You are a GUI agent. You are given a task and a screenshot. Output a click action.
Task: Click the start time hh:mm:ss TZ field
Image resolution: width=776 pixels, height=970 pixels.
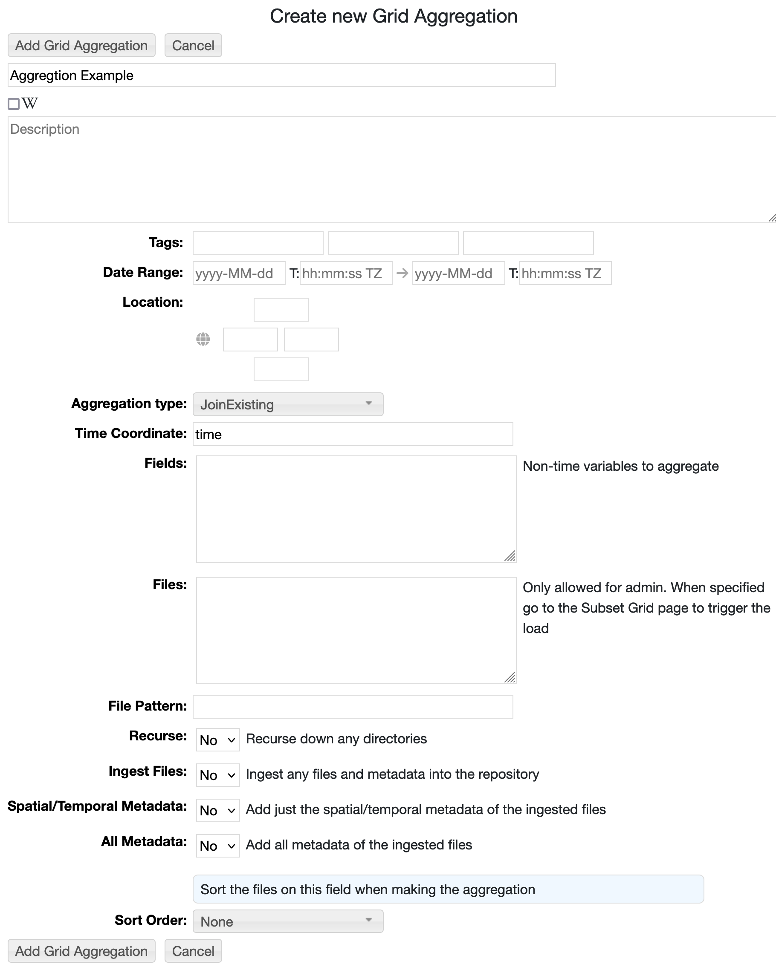(x=346, y=273)
